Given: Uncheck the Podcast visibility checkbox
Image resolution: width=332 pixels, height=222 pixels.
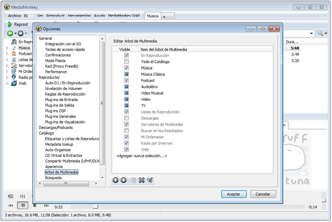Looking at the screenshot, I should (126, 80).
